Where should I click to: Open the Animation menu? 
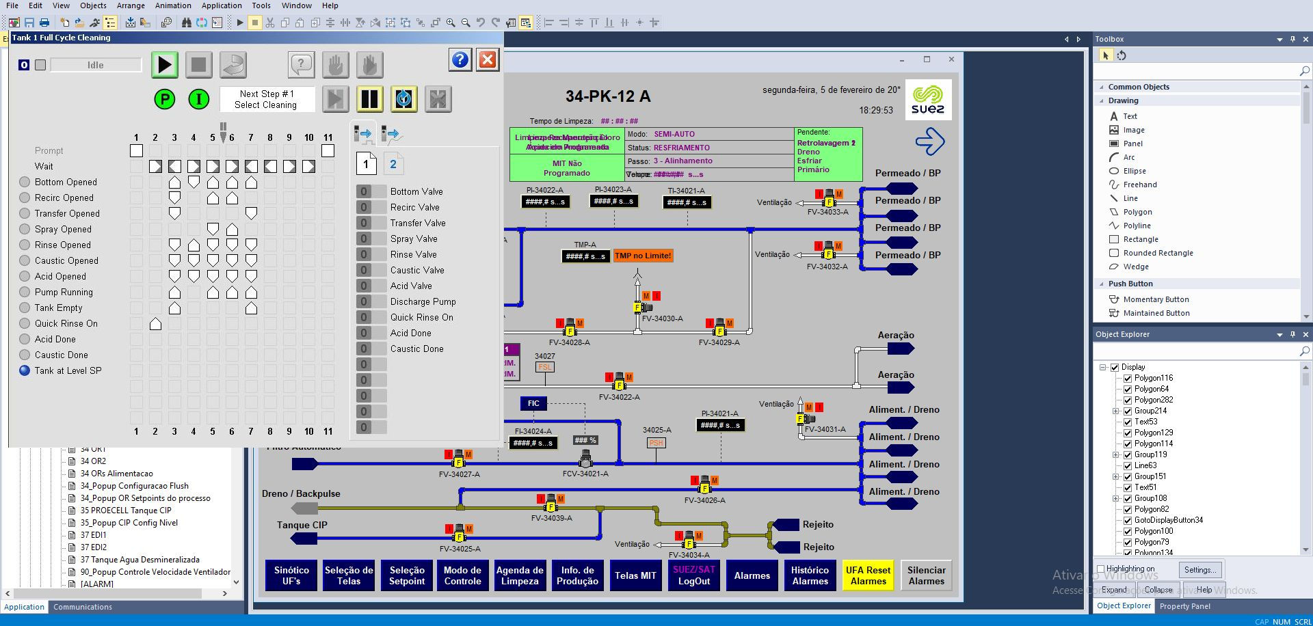[173, 5]
